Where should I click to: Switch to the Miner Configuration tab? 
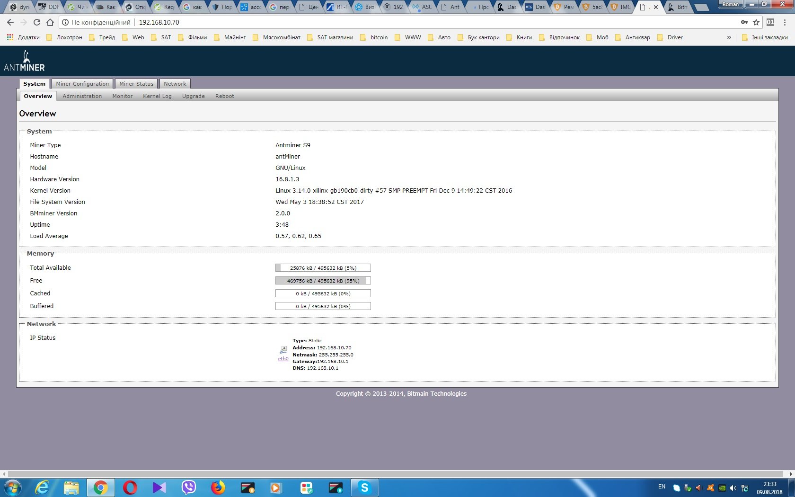pos(82,84)
